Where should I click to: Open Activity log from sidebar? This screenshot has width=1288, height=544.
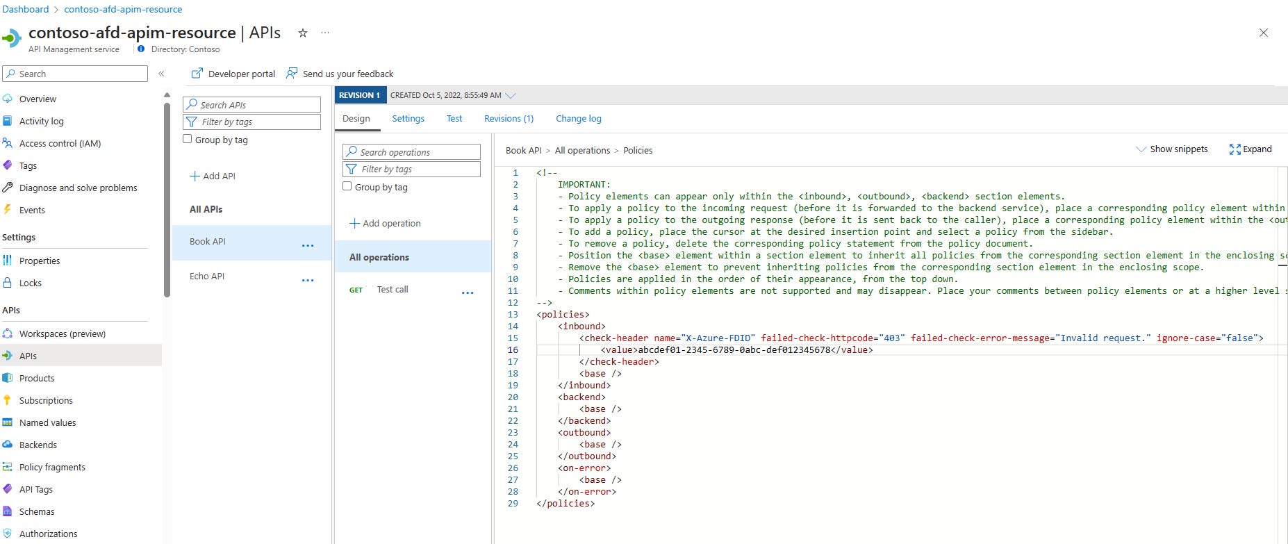(x=41, y=121)
